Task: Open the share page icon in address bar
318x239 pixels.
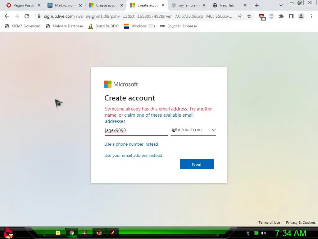Action: pyautogui.click(x=239, y=16)
